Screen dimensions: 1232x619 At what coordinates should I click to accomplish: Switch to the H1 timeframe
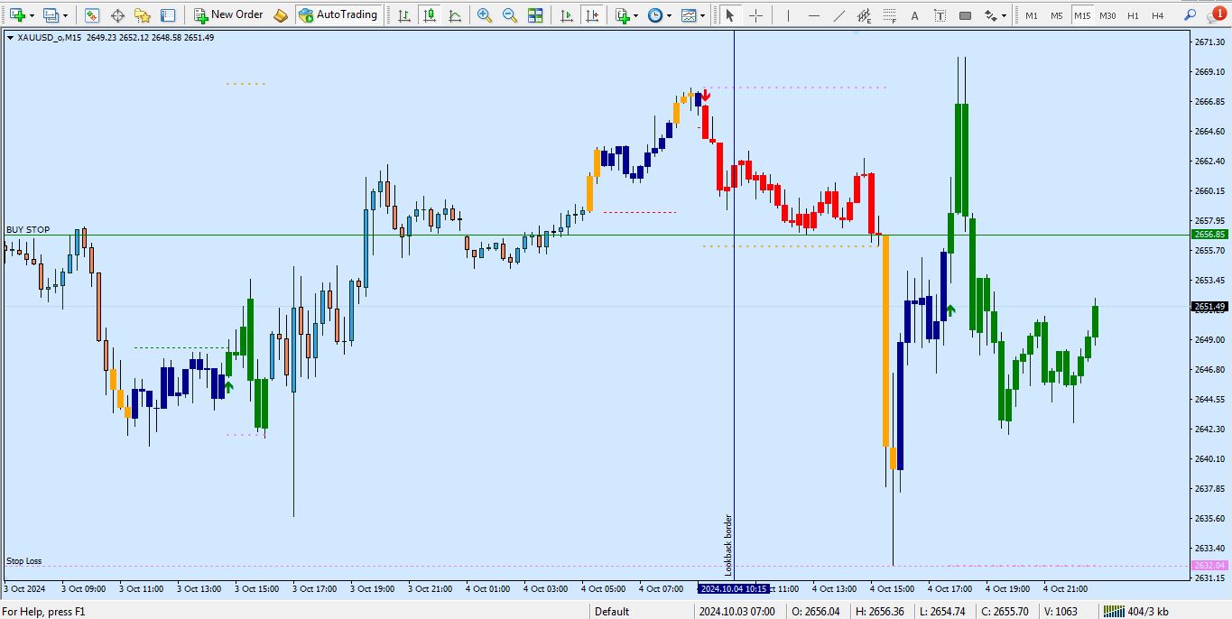pos(1133,15)
